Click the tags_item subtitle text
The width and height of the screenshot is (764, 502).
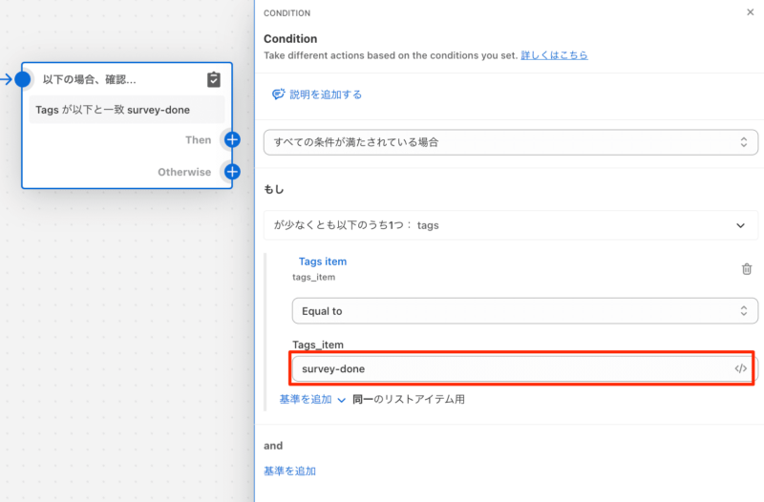[314, 277]
